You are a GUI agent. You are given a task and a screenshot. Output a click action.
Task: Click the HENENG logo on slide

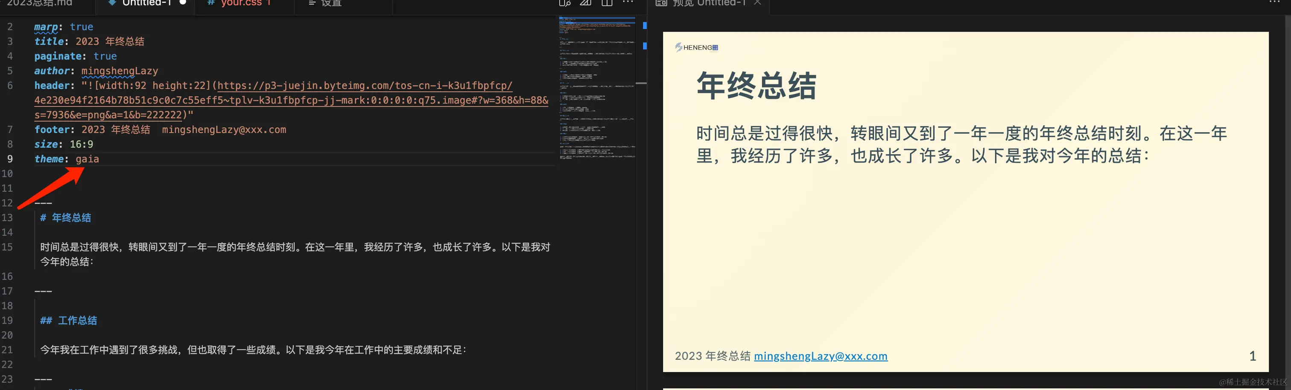click(696, 48)
